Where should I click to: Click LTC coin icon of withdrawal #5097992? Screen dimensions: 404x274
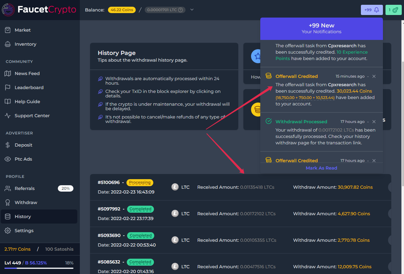click(175, 214)
